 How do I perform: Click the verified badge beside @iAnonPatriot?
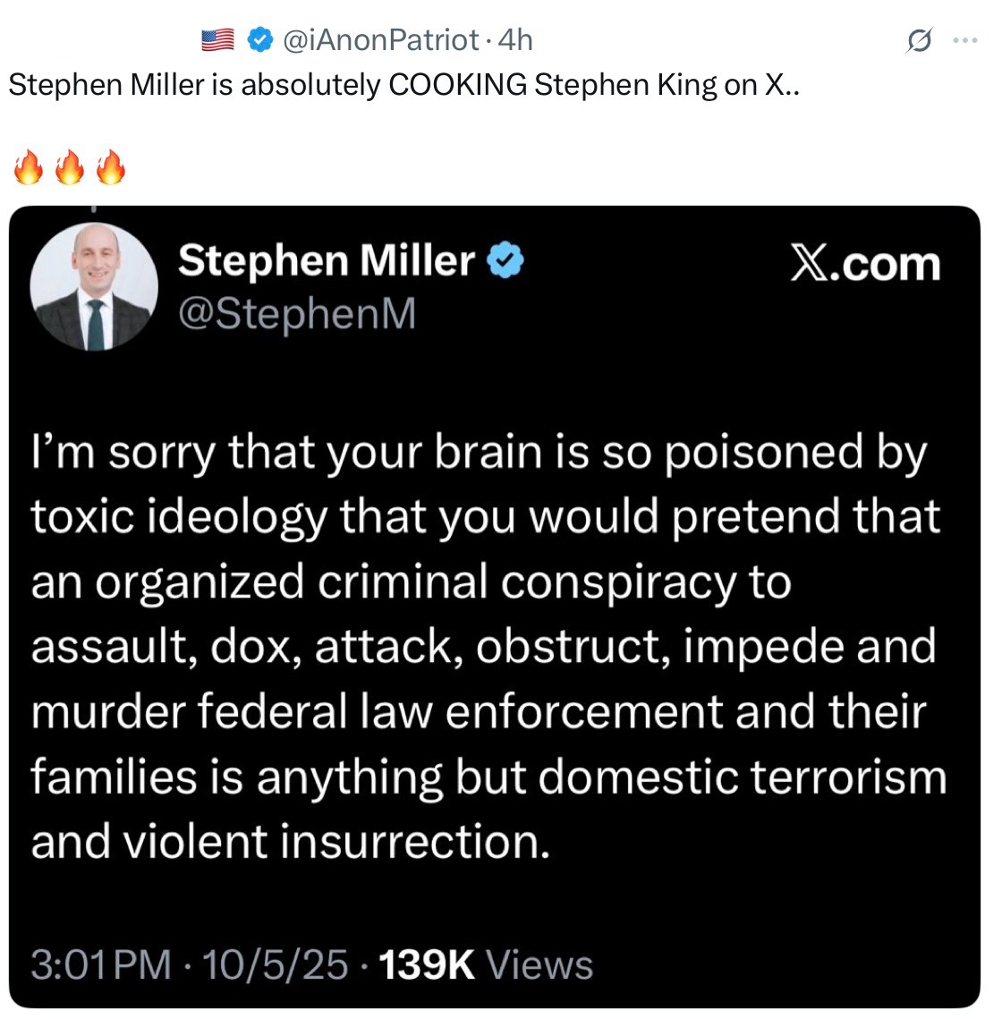point(260,39)
